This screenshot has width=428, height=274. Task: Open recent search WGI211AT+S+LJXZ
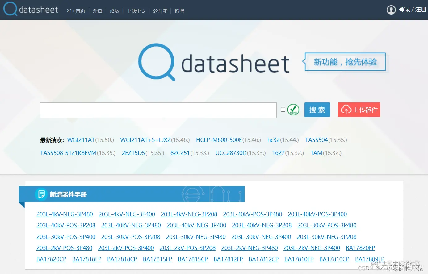145,140
